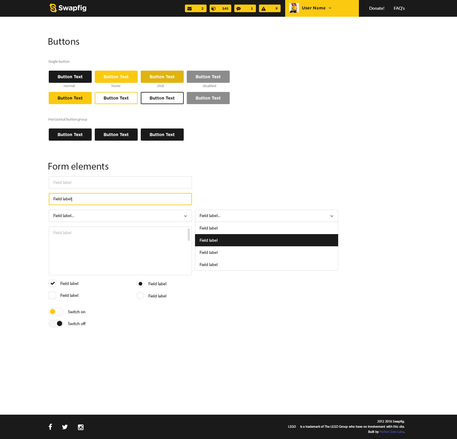Click the warning alerts icon showing 9

coord(263,8)
